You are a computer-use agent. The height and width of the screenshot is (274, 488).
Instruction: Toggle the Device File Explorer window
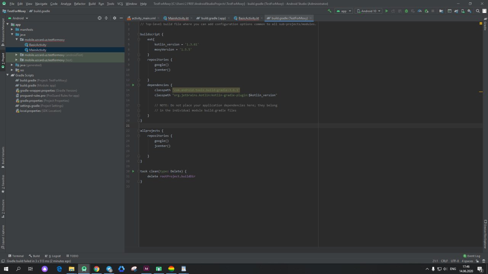click(x=485, y=234)
